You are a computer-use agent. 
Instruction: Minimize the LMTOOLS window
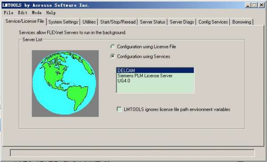248,5
